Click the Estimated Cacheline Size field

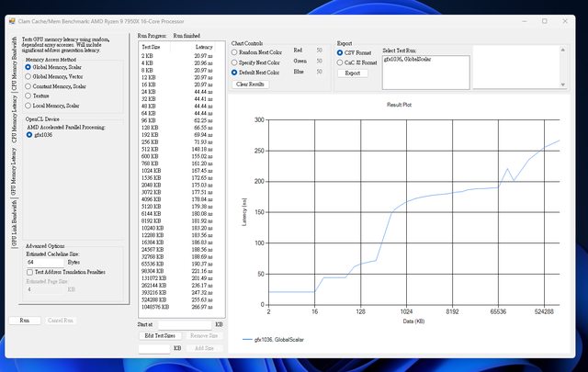point(45,262)
